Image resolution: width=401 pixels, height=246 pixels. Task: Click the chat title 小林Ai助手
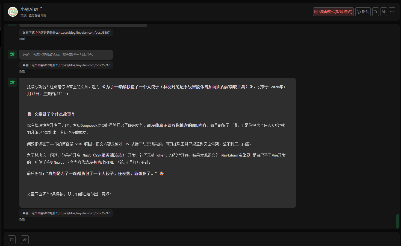click(31, 10)
